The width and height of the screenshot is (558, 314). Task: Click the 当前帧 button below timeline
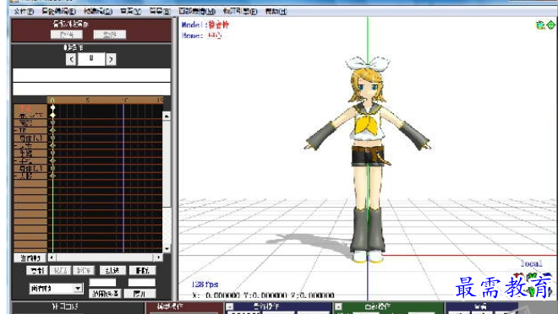30,258
